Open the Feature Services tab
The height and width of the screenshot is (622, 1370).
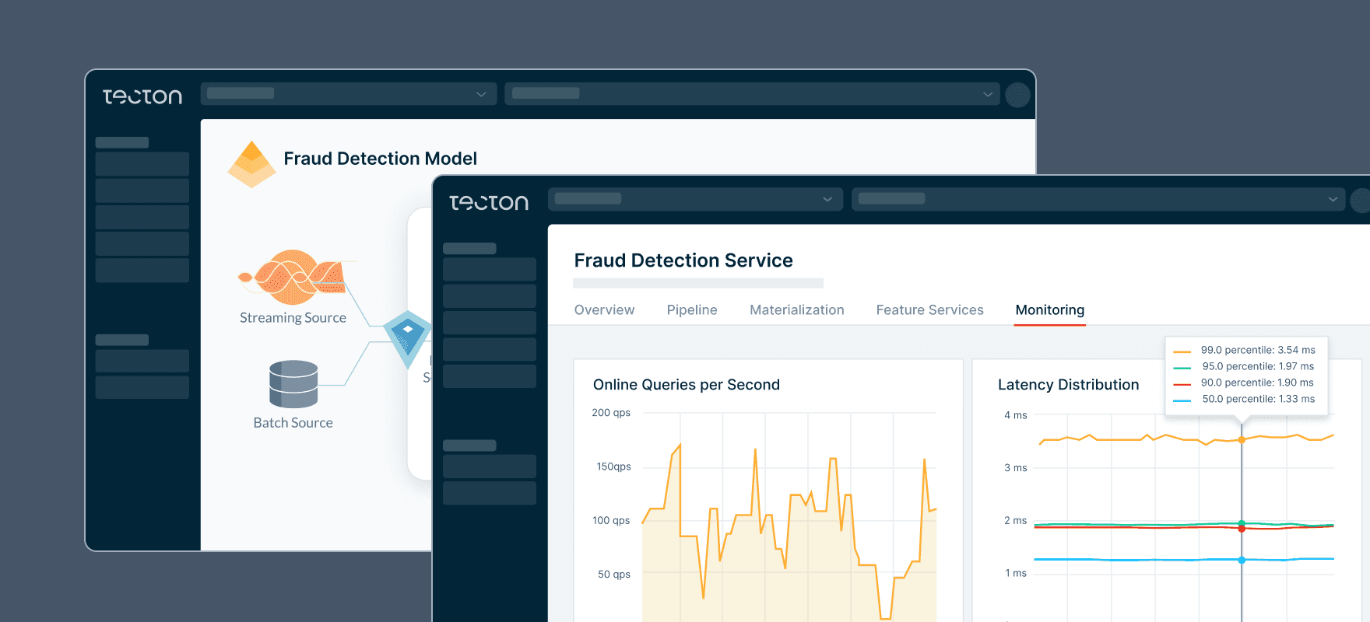click(929, 309)
